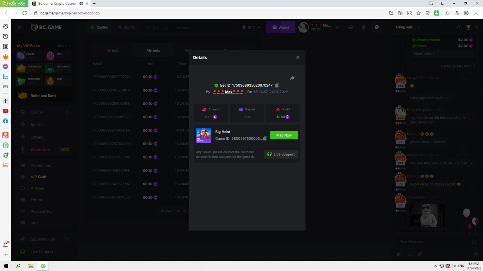Viewport: 483px width, 271px height.
Task: Click the page translate icon in address bar
Action: click(x=400, y=13)
